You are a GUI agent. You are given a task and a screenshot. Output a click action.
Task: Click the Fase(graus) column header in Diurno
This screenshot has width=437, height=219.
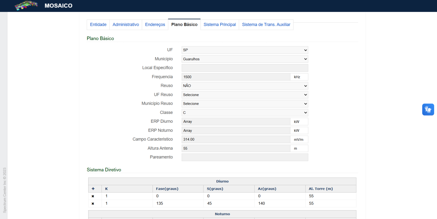coord(178,189)
